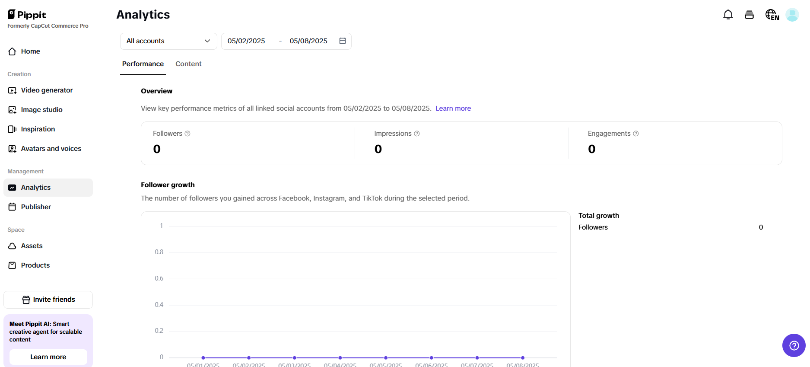The height and width of the screenshot is (367, 810).
Task: Click the Pippit logo
Action: pyautogui.click(x=27, y=15)
